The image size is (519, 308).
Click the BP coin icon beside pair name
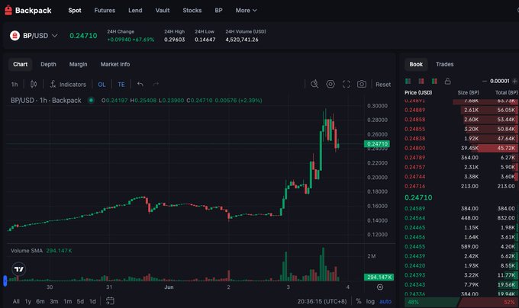coord(15,35)
